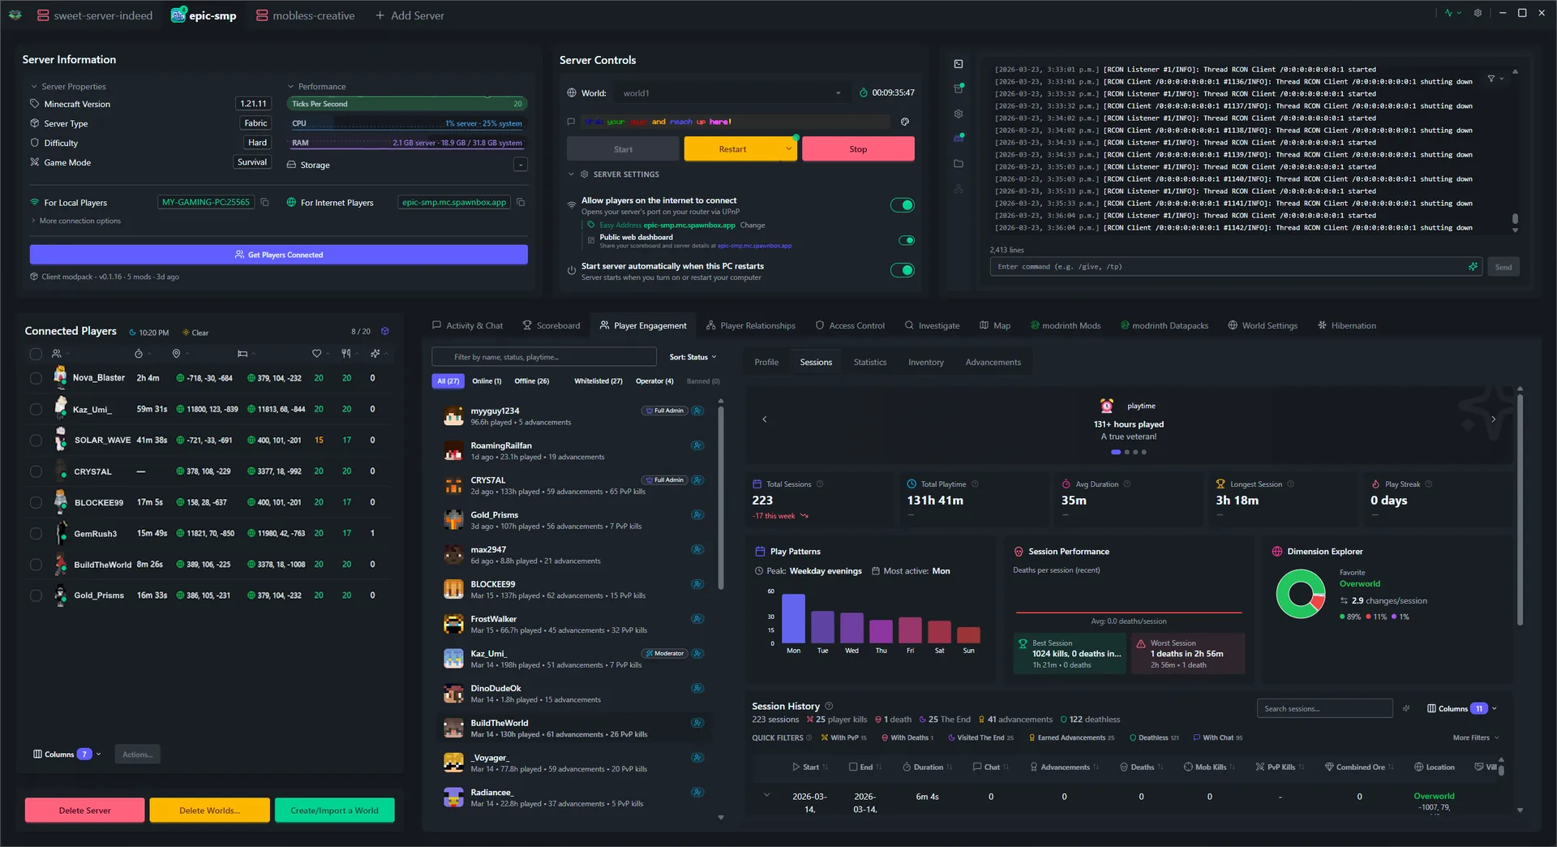Toggle 'Allow players on the internet to connect'
This screenshot has height=847, width=1557.
pos(902,204)
